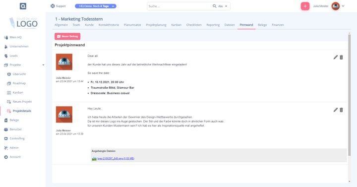357x187 pixels.
Task: Click the HQ logo icon at top left
Action: click(x=23, y=6)
